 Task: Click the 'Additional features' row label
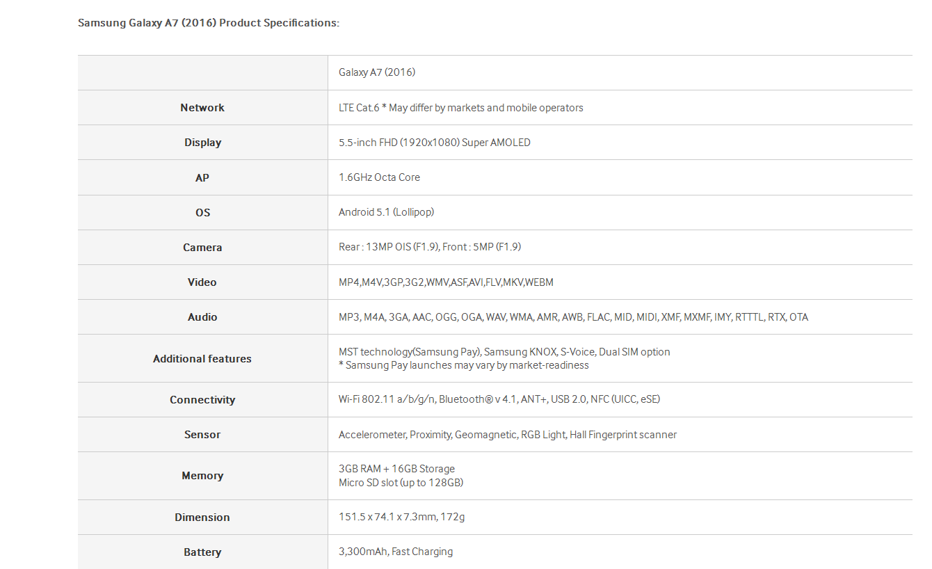point(202,359)
